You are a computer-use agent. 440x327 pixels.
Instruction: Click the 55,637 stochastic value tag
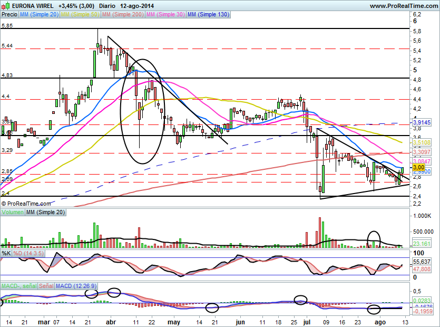point(421,262)
